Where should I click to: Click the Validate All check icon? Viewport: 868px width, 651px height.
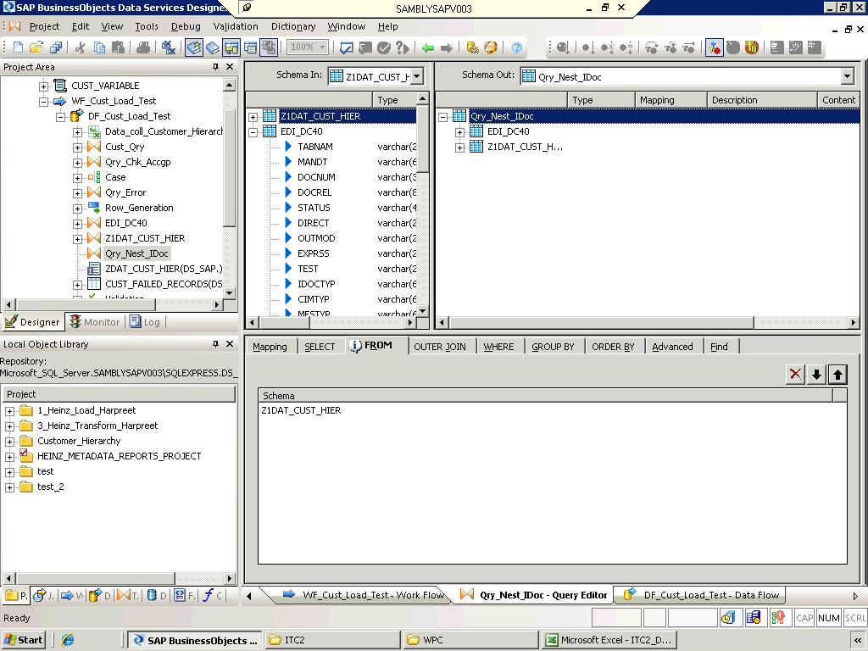(384, 47)
